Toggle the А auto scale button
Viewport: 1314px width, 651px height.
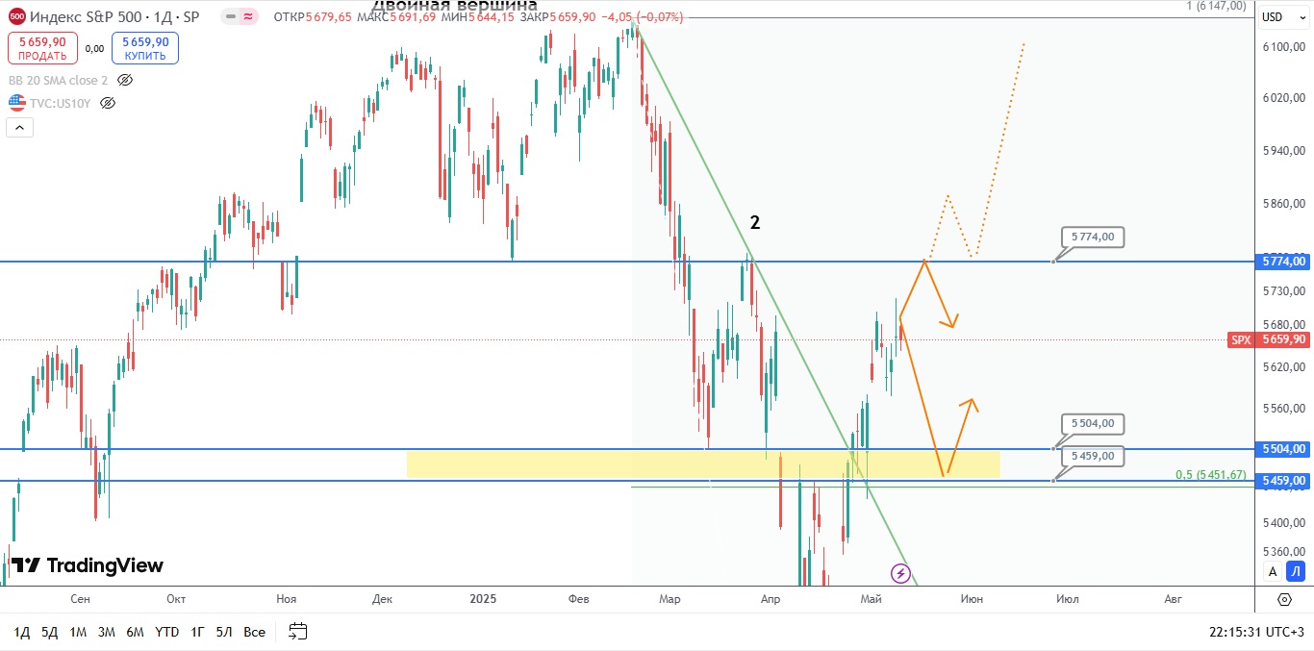pyautogui.click(x=1273, y=571)
